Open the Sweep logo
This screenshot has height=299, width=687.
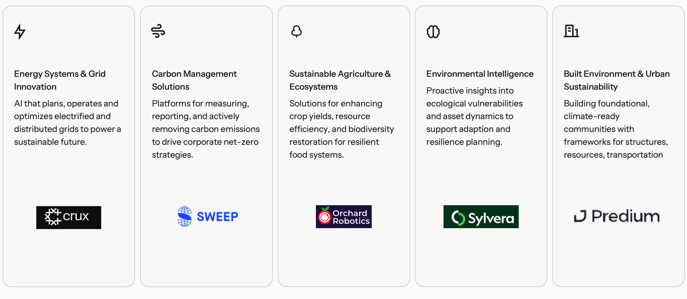tap(208, 216)
